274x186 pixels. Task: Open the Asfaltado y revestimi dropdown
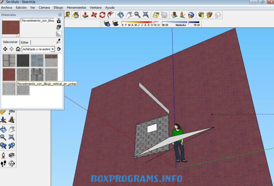38,49
